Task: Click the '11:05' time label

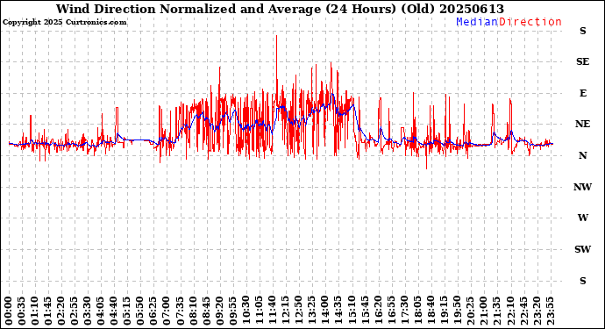Action: 259,311
